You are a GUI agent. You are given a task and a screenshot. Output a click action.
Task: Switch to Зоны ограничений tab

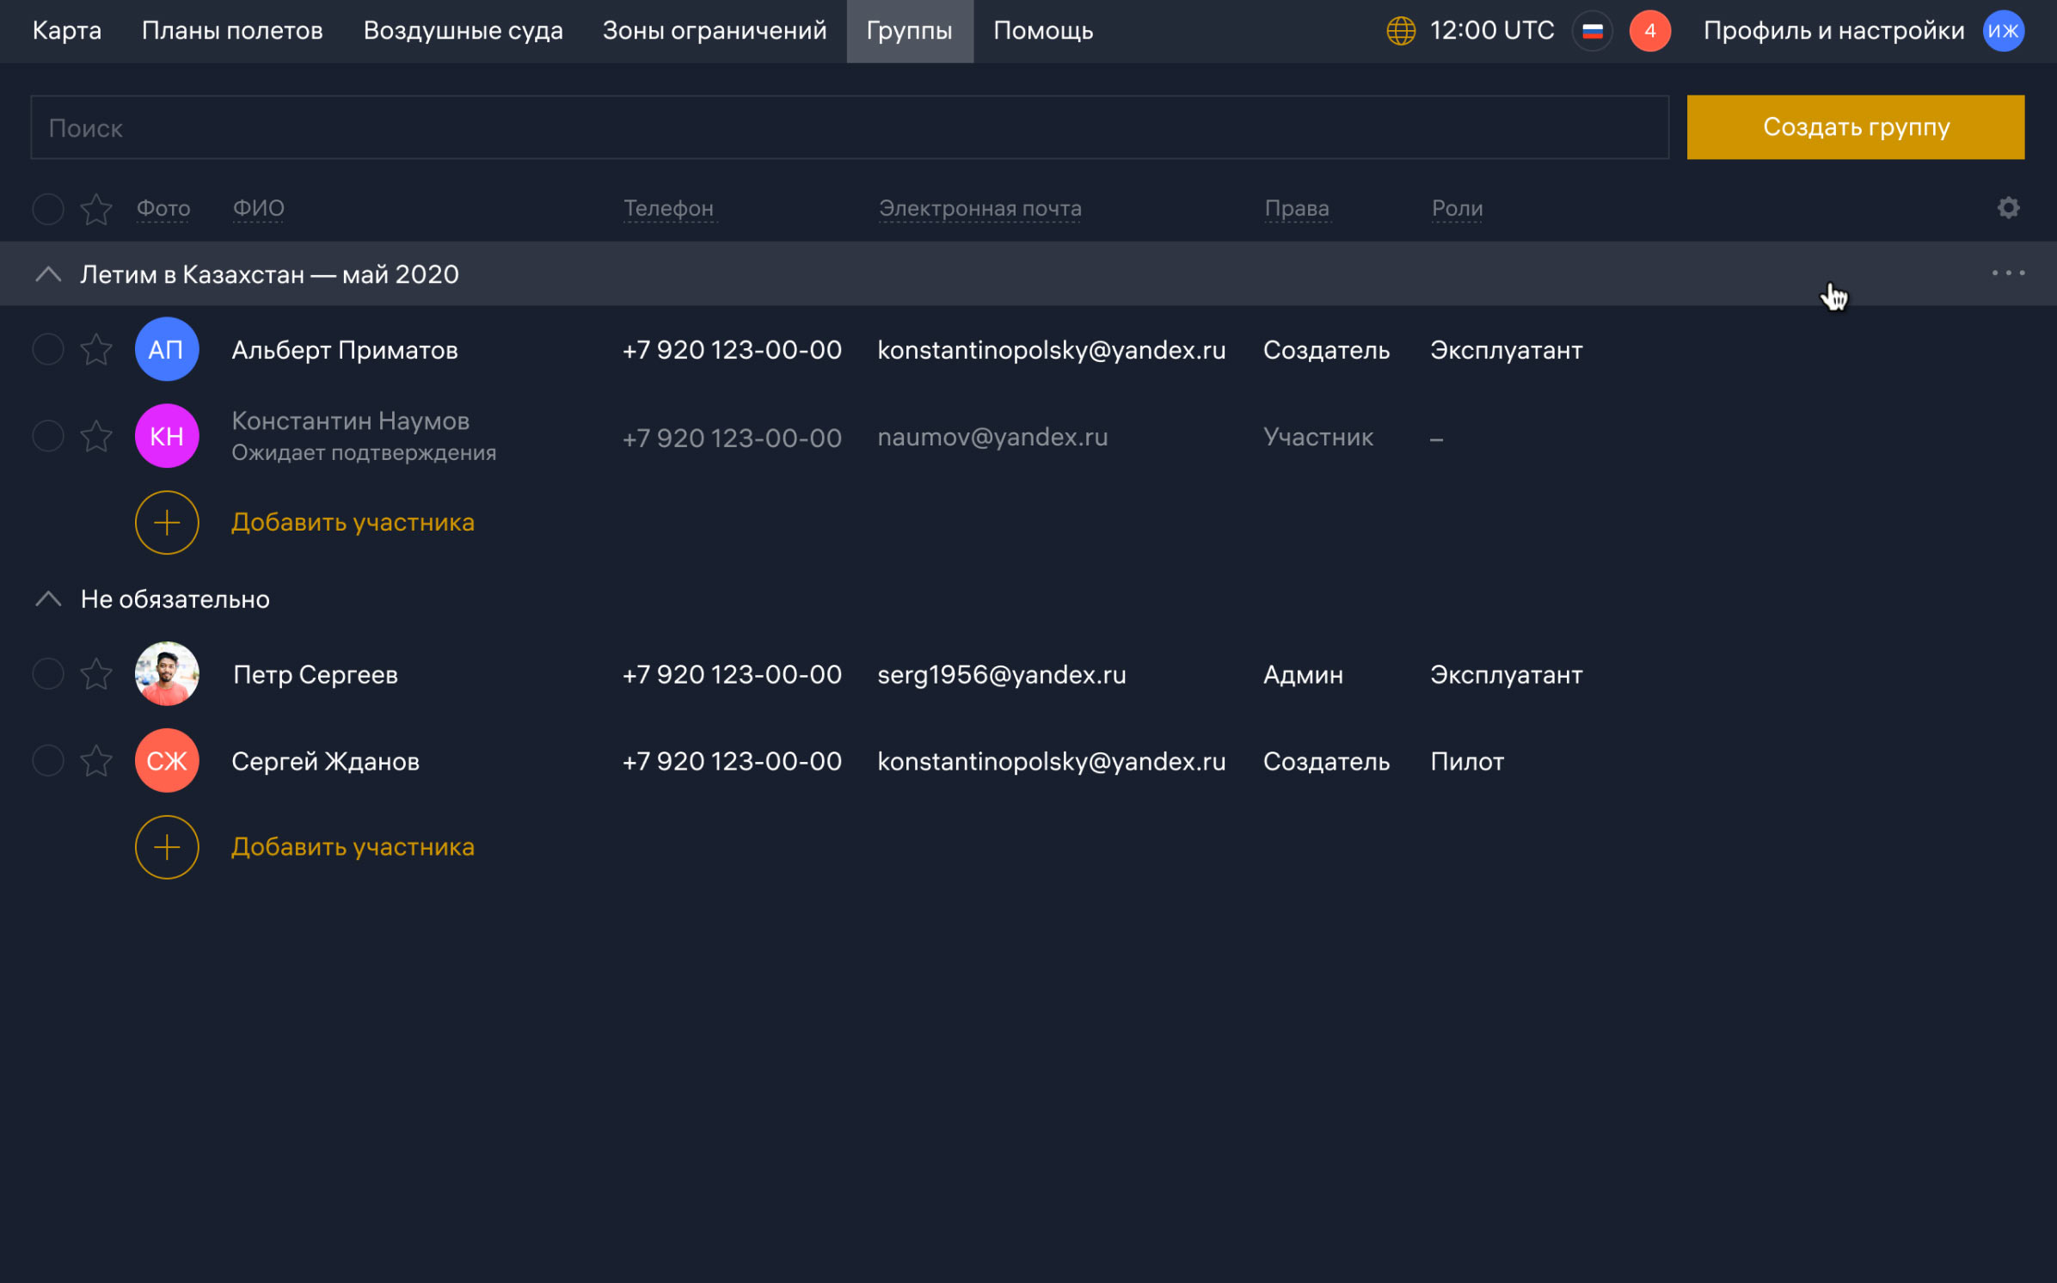pos(714,31)
